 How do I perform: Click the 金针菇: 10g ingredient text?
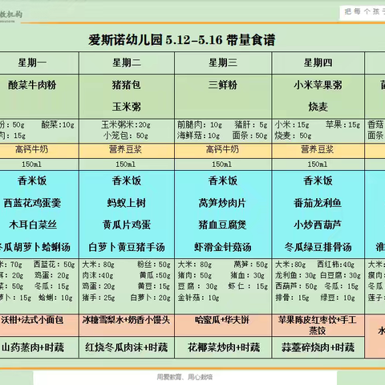(198, 298)
